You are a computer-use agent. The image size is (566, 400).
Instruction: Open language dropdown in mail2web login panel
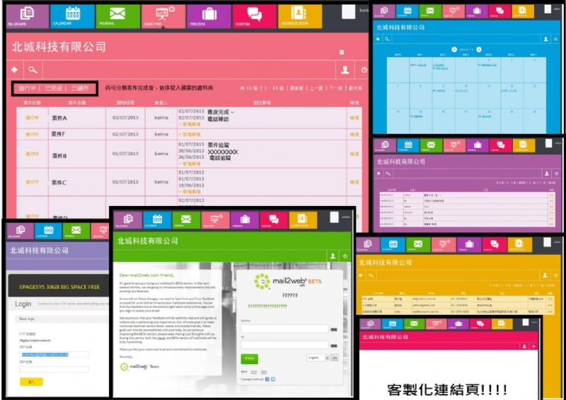(x=318, y=358)
